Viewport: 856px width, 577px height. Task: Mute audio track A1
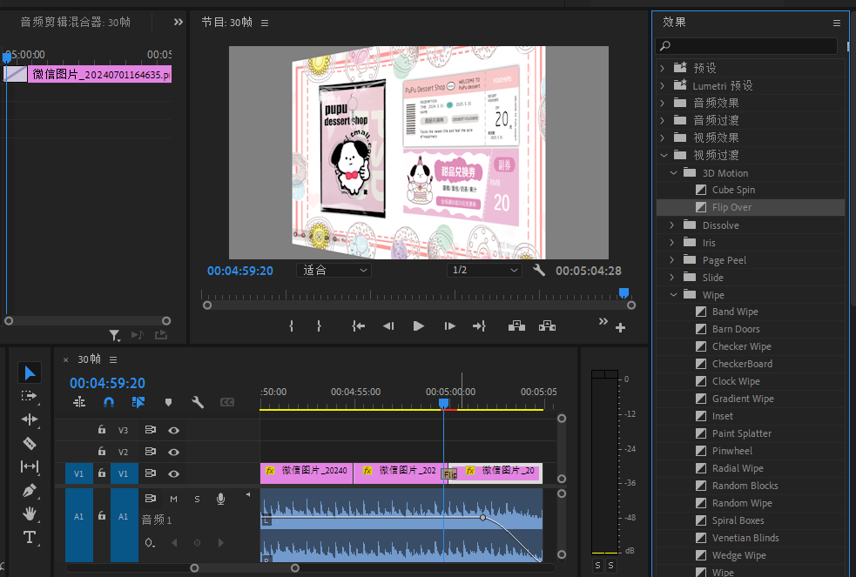[173, 499]
